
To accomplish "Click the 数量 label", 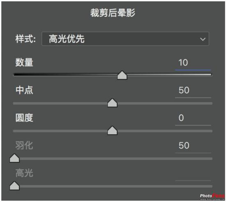I will point(24,62).
